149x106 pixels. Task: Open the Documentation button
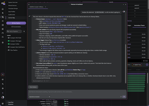16,27
